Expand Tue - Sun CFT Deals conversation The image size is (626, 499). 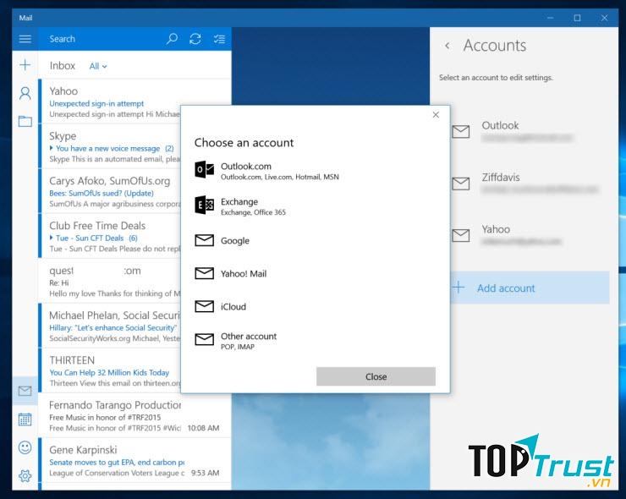click(x=52, y=238)
